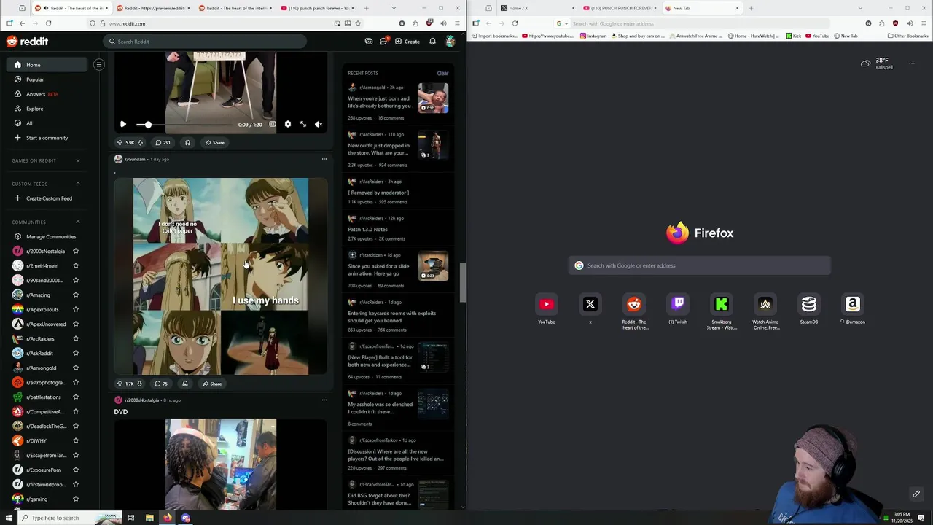Toggle the favorite star for r/gaming
Image resolution: width=933 pixels, height=525 pixels.
click(x=75, y=499)
